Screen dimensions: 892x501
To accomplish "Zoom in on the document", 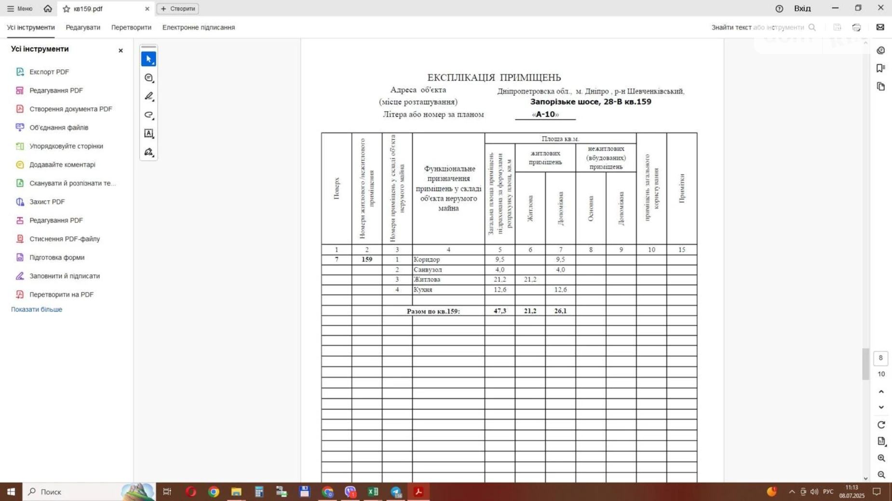I will [x=881, y=458].
